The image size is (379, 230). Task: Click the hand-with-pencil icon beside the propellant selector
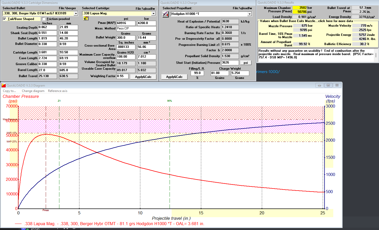point(166,14)
